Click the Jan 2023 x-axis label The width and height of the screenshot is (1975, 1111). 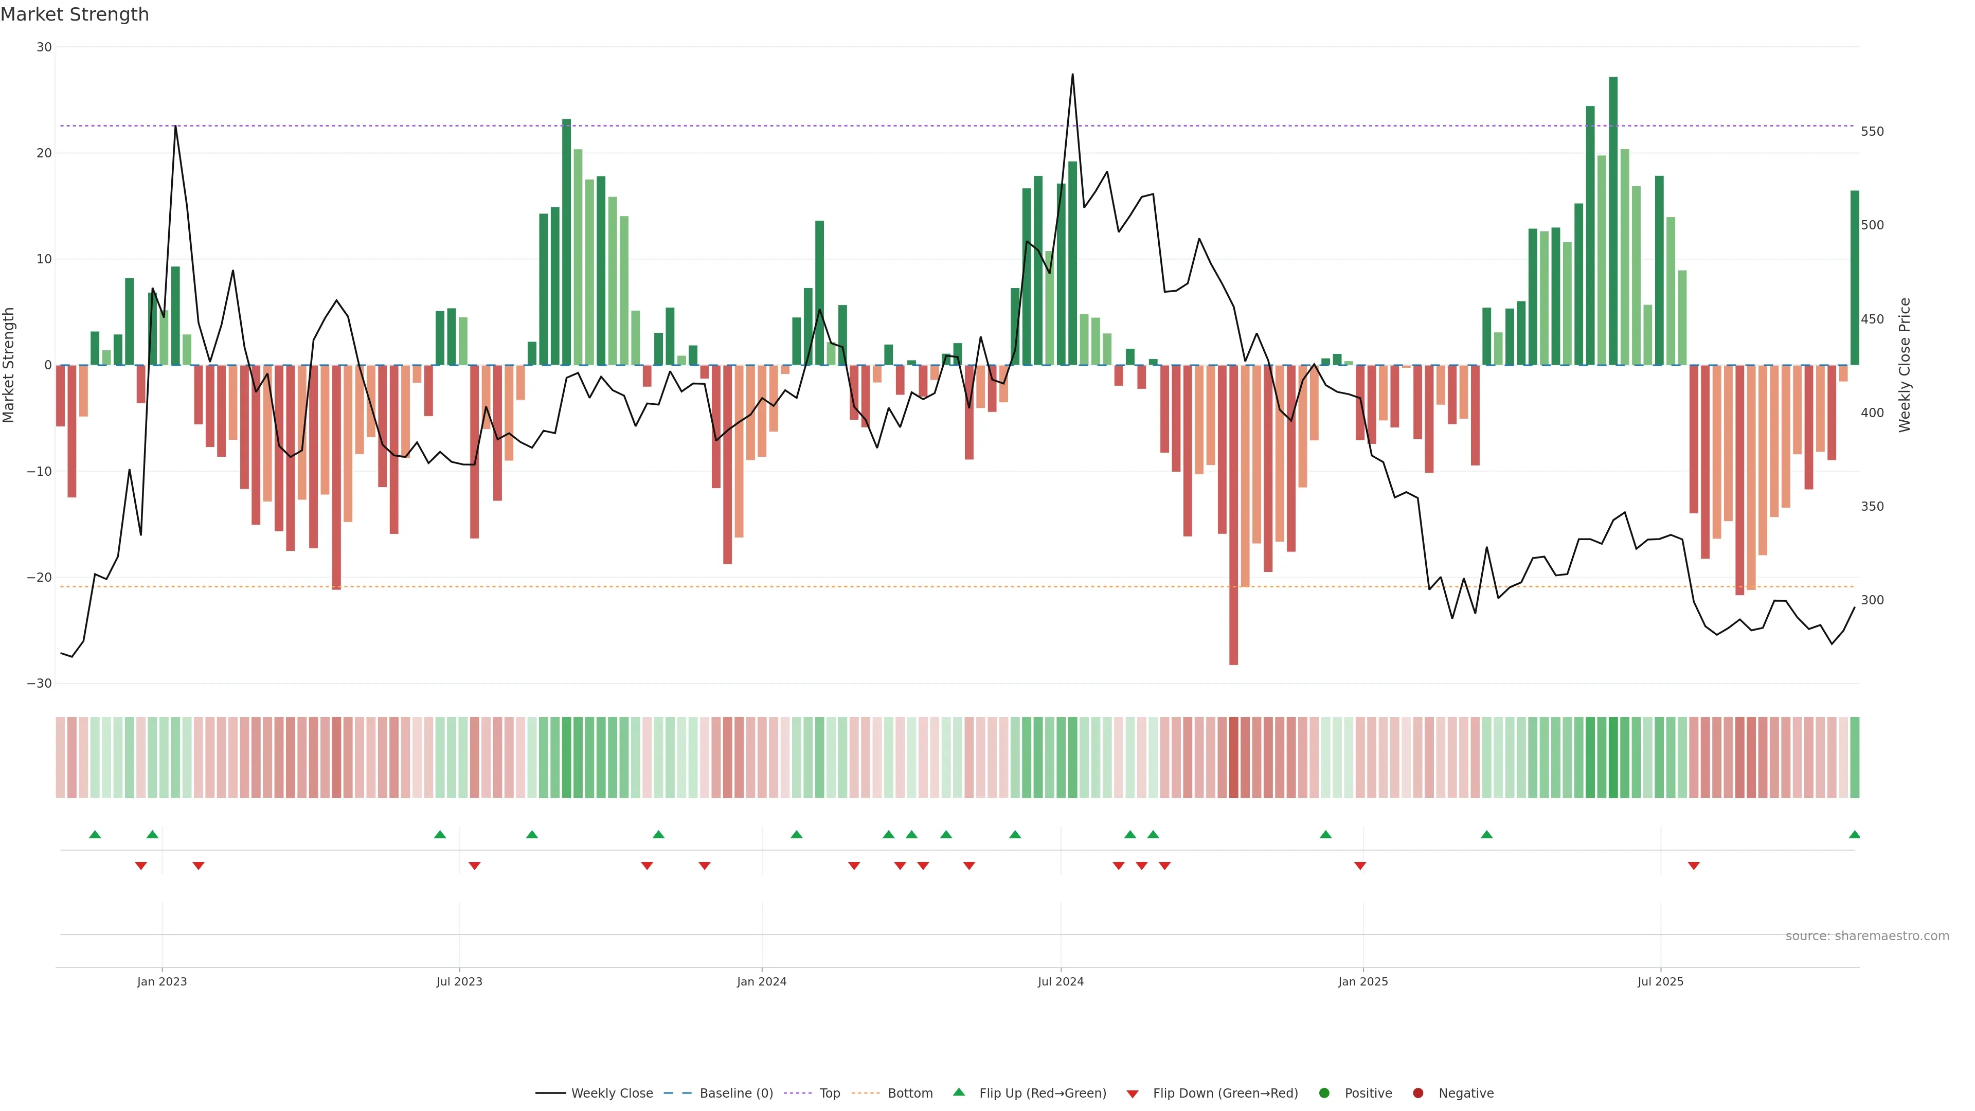coord(162,981)
